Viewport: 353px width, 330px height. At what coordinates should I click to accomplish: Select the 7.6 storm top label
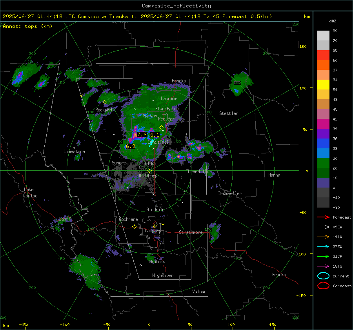[142, 135]
